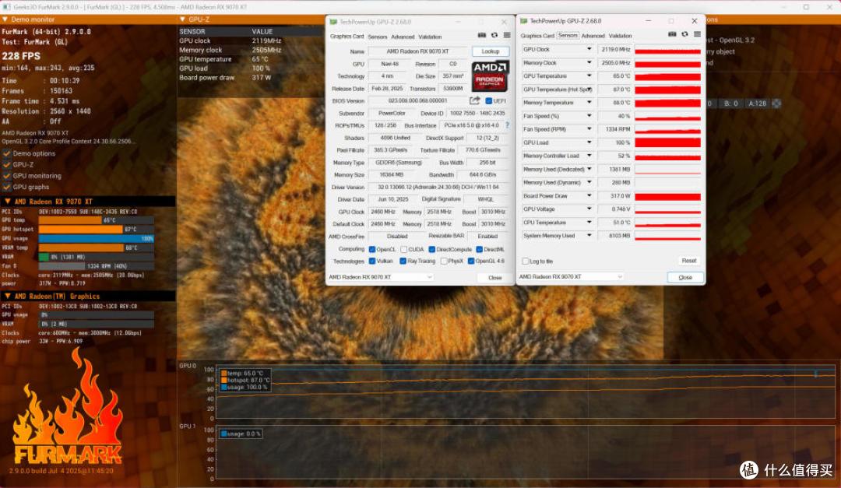Viewport: 841px width, 488px height.
Task: Toggle the OpenCL checkbox
Action: [x=371, y=249]
